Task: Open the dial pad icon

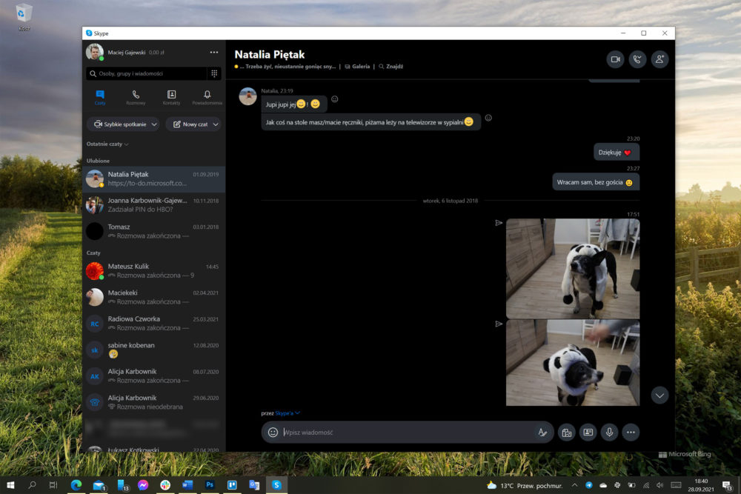Action: [214, 73]
